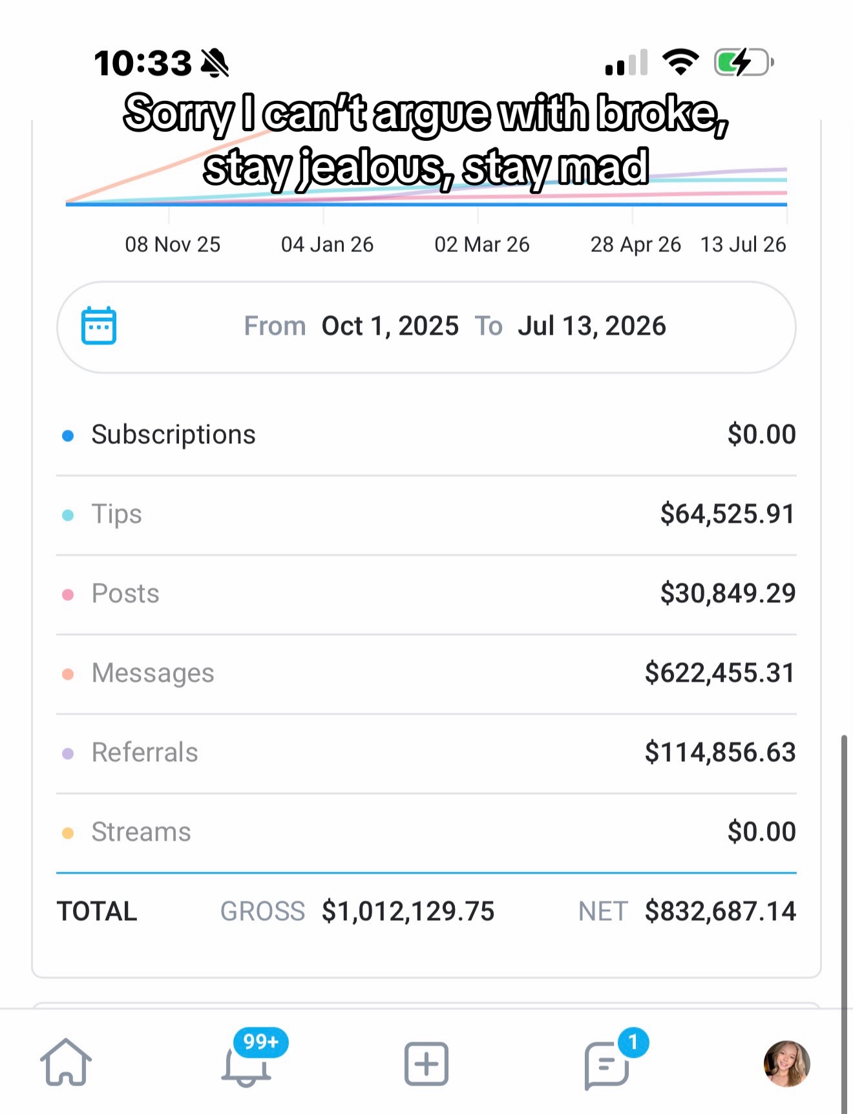Toggle the Tips series row
This screenshot has width=853, height=1114.
click(x=426, y=515)
